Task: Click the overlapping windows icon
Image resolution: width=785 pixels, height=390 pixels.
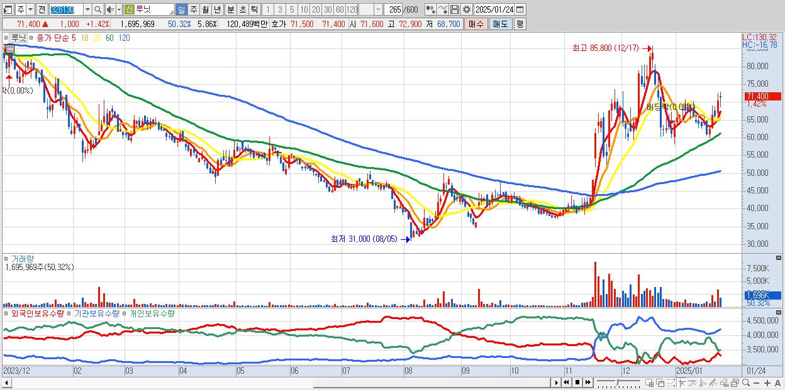Action: pos(660,382)
